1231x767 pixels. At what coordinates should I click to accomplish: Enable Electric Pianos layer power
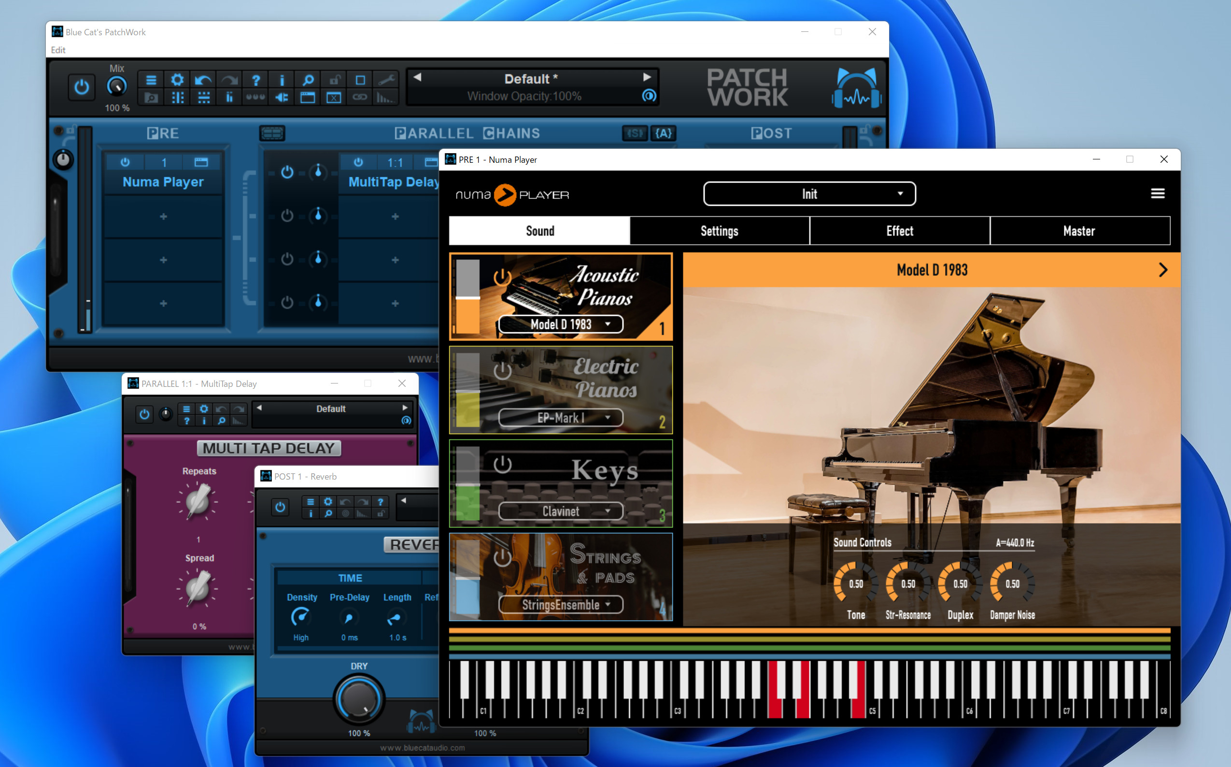(502, 371)
